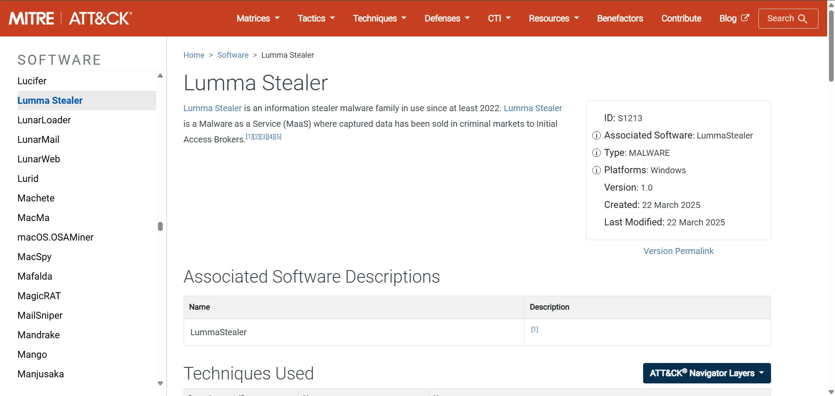Open the Techniques menu
The width and height of the screenshot is (835, 396).
coord(379,18)
